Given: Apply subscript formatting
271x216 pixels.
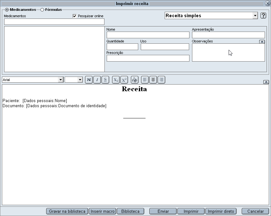Looking at the screenshot, I should 116,80.
